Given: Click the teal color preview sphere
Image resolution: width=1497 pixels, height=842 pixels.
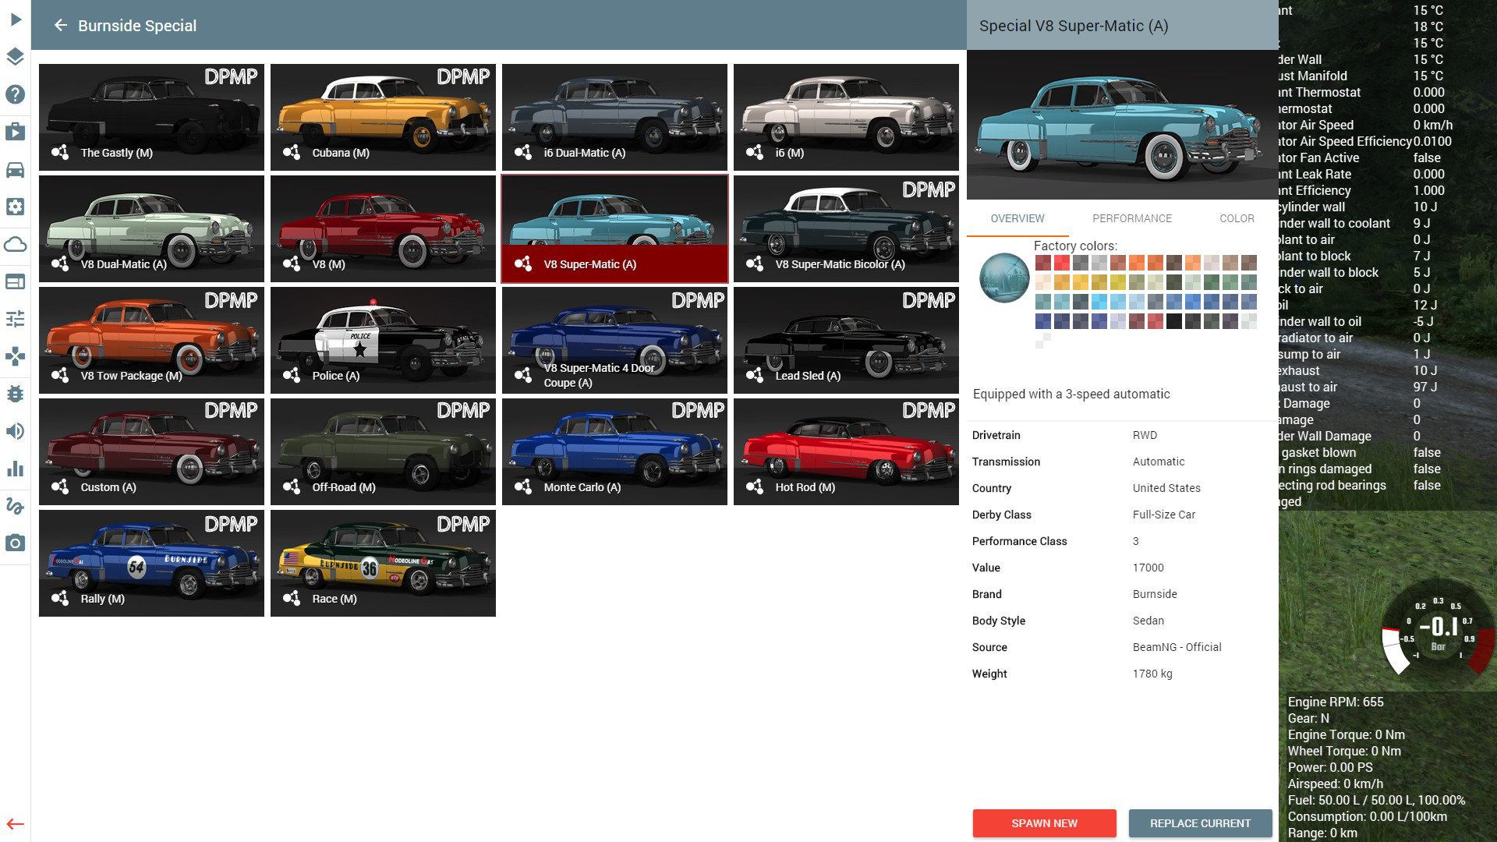Looking at the screenshot, I should click(x=1004, y=278).
